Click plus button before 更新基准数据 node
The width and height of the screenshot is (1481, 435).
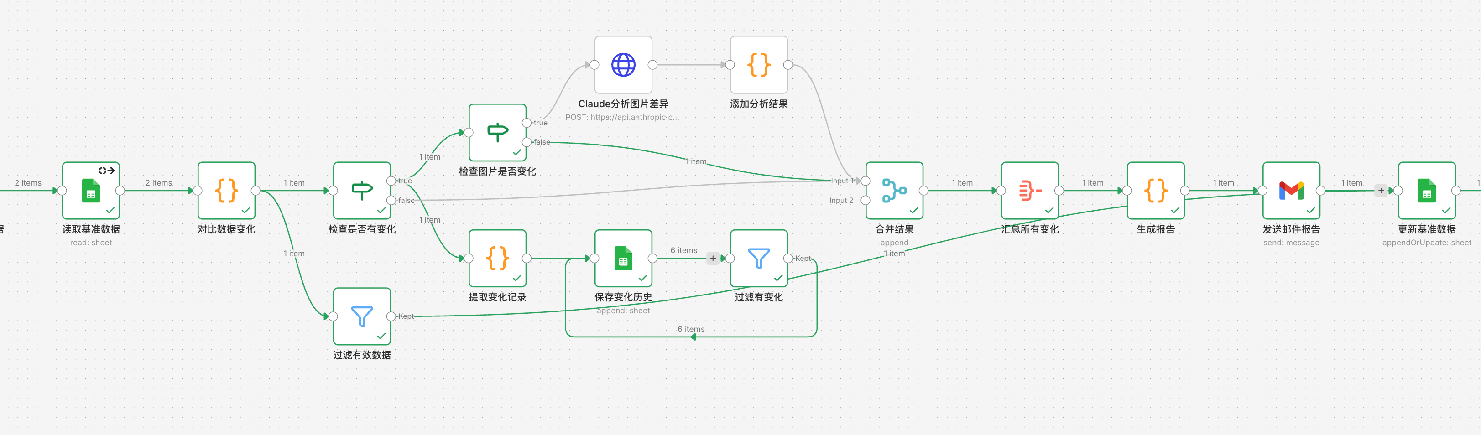point(1381,191)
